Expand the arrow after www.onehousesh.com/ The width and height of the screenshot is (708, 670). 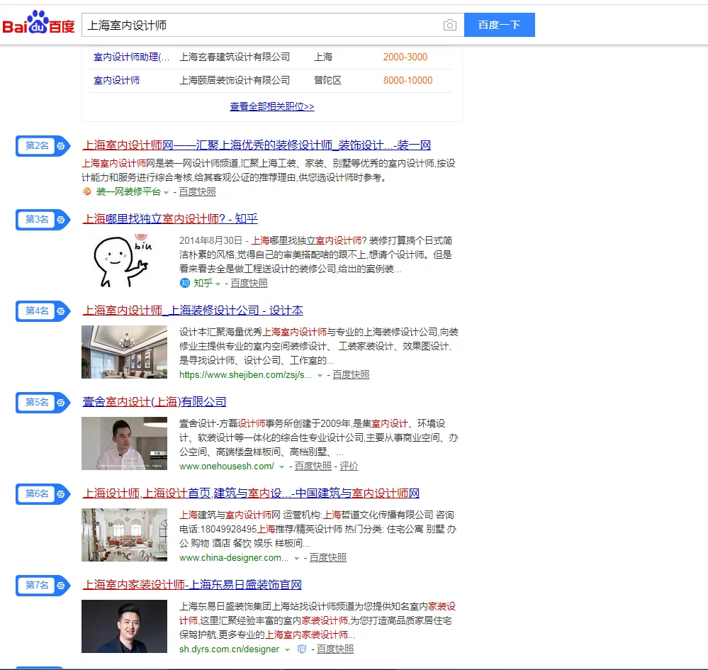click(281, 467)
